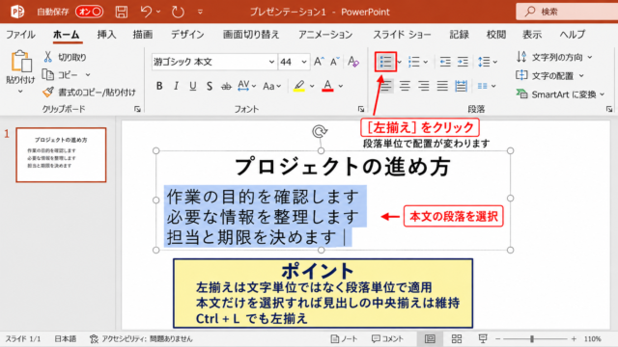Click the Paste clipboard icon

pos(21,62)
